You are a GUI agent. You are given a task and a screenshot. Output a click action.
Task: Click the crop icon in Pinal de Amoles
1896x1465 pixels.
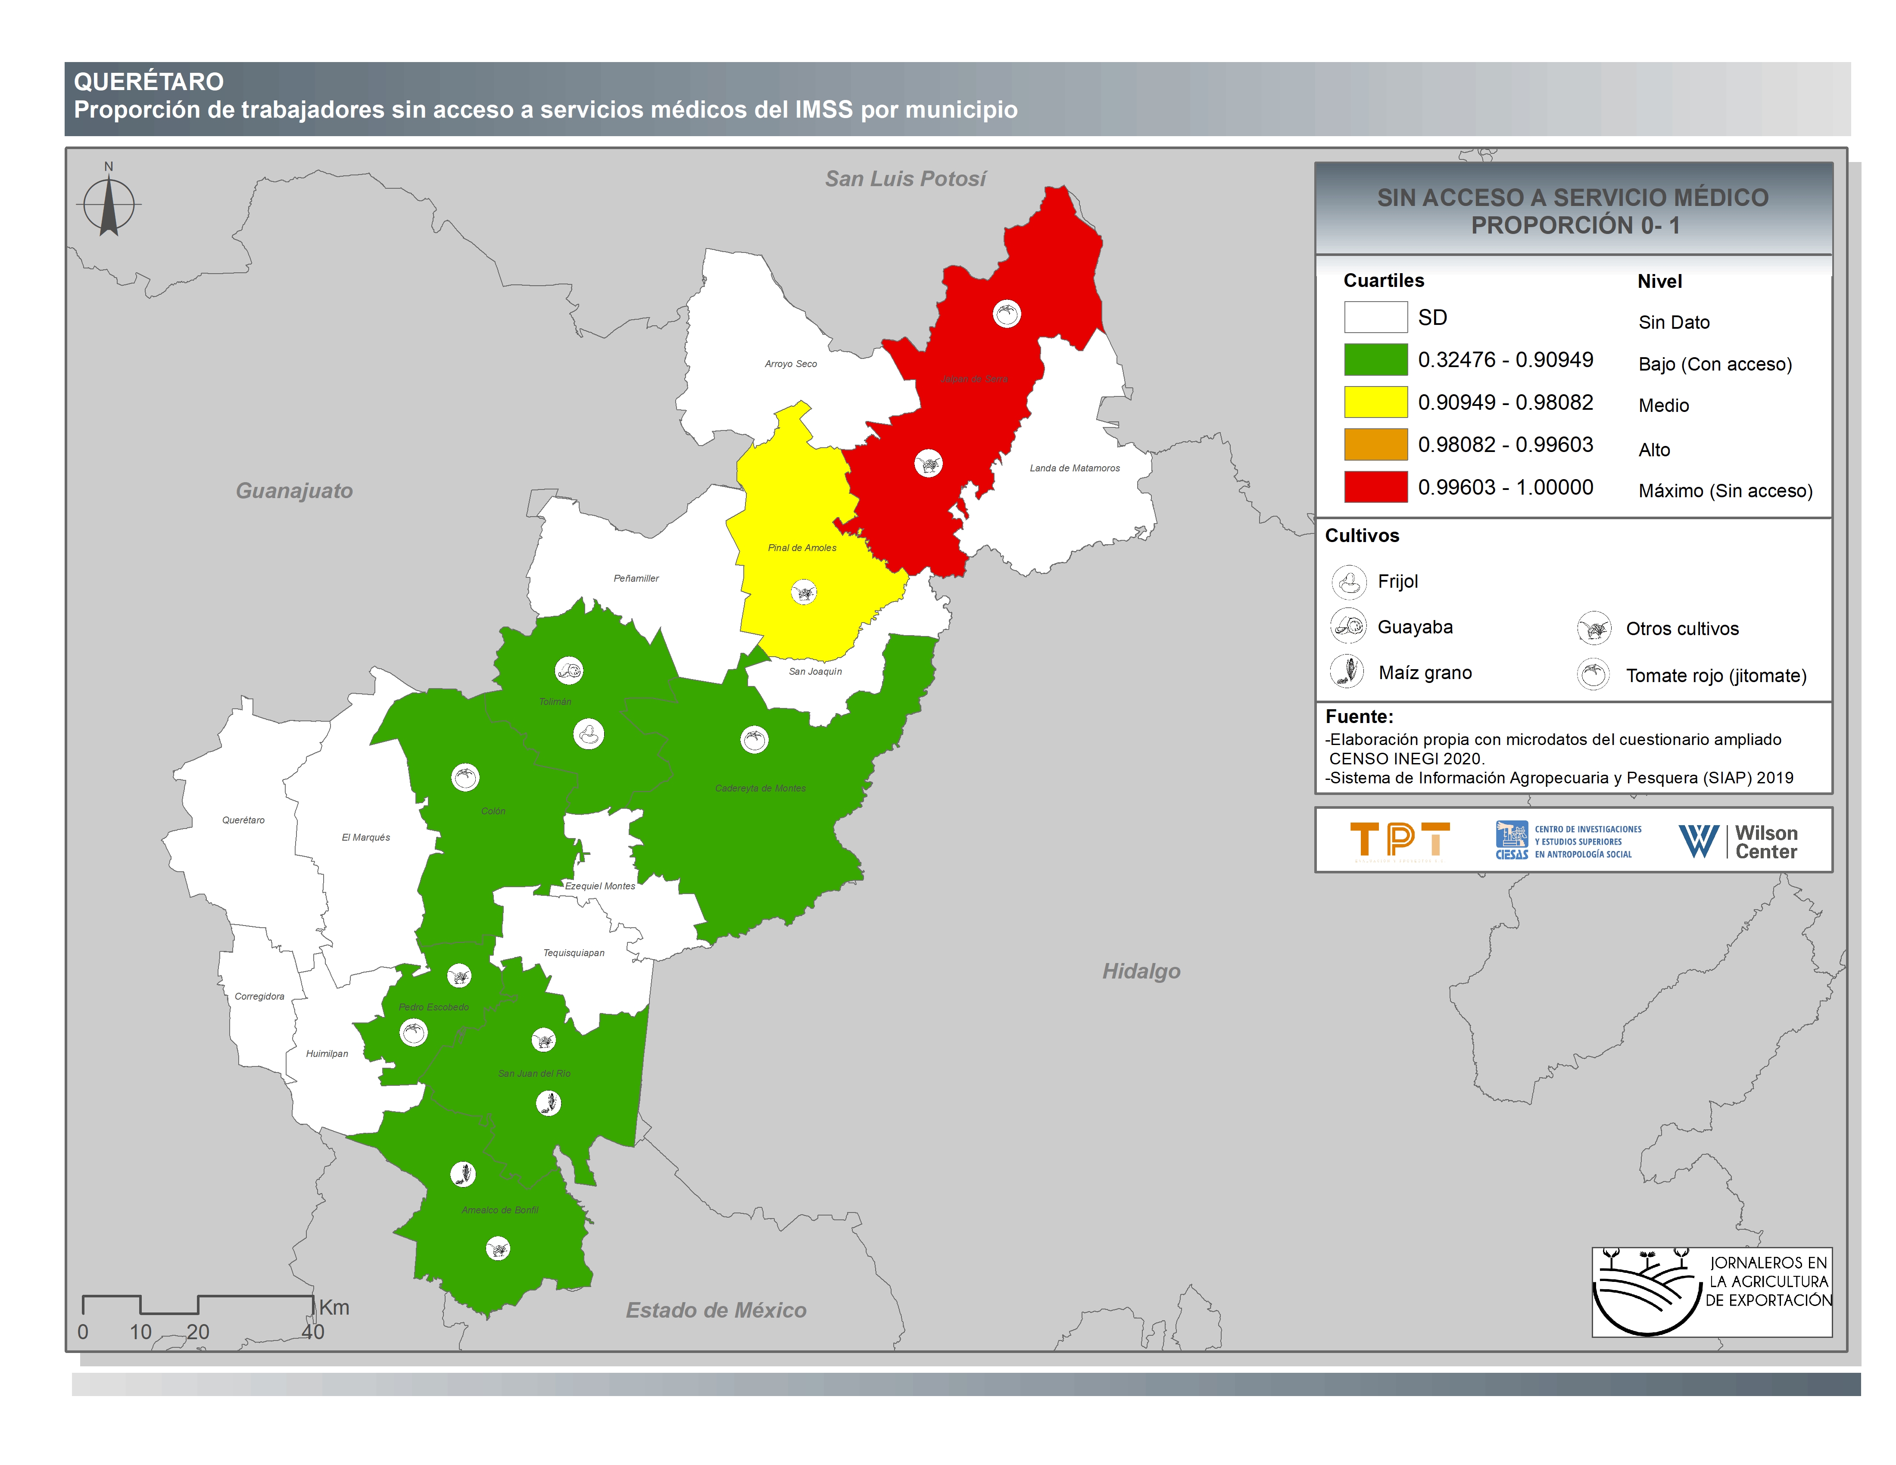pyautogui.click(x=804, y=593)
